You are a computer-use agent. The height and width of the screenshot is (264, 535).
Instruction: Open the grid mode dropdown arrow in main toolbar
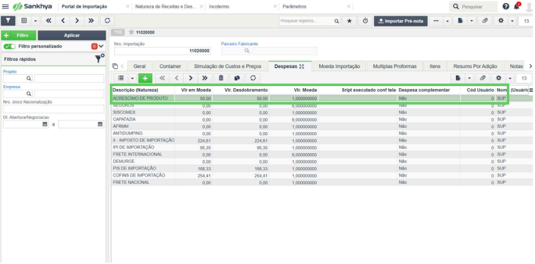click(35, 21)
